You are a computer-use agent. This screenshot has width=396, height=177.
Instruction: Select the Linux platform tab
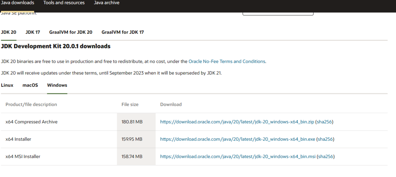click(7, 85)
